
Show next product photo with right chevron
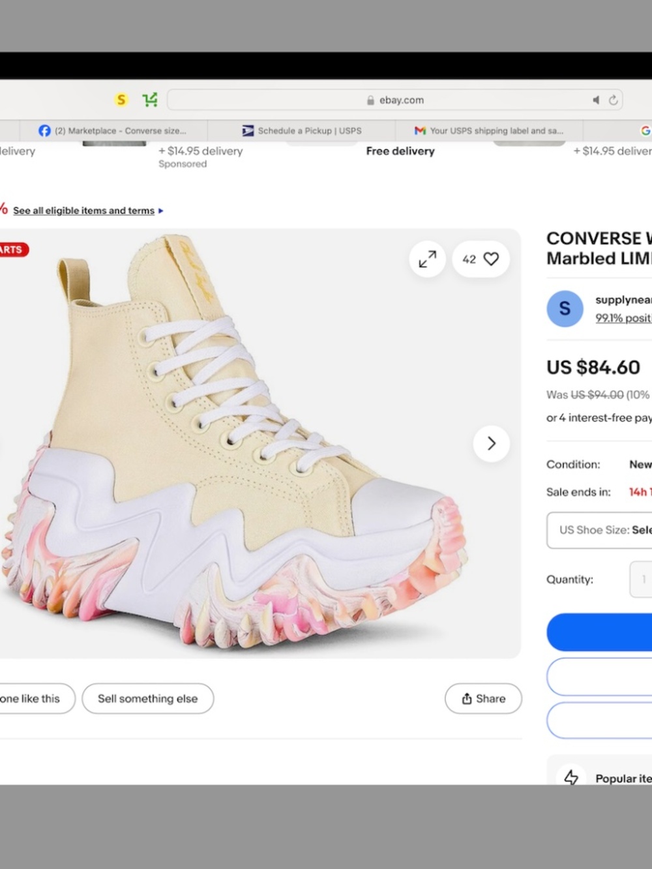coord(491,443)
